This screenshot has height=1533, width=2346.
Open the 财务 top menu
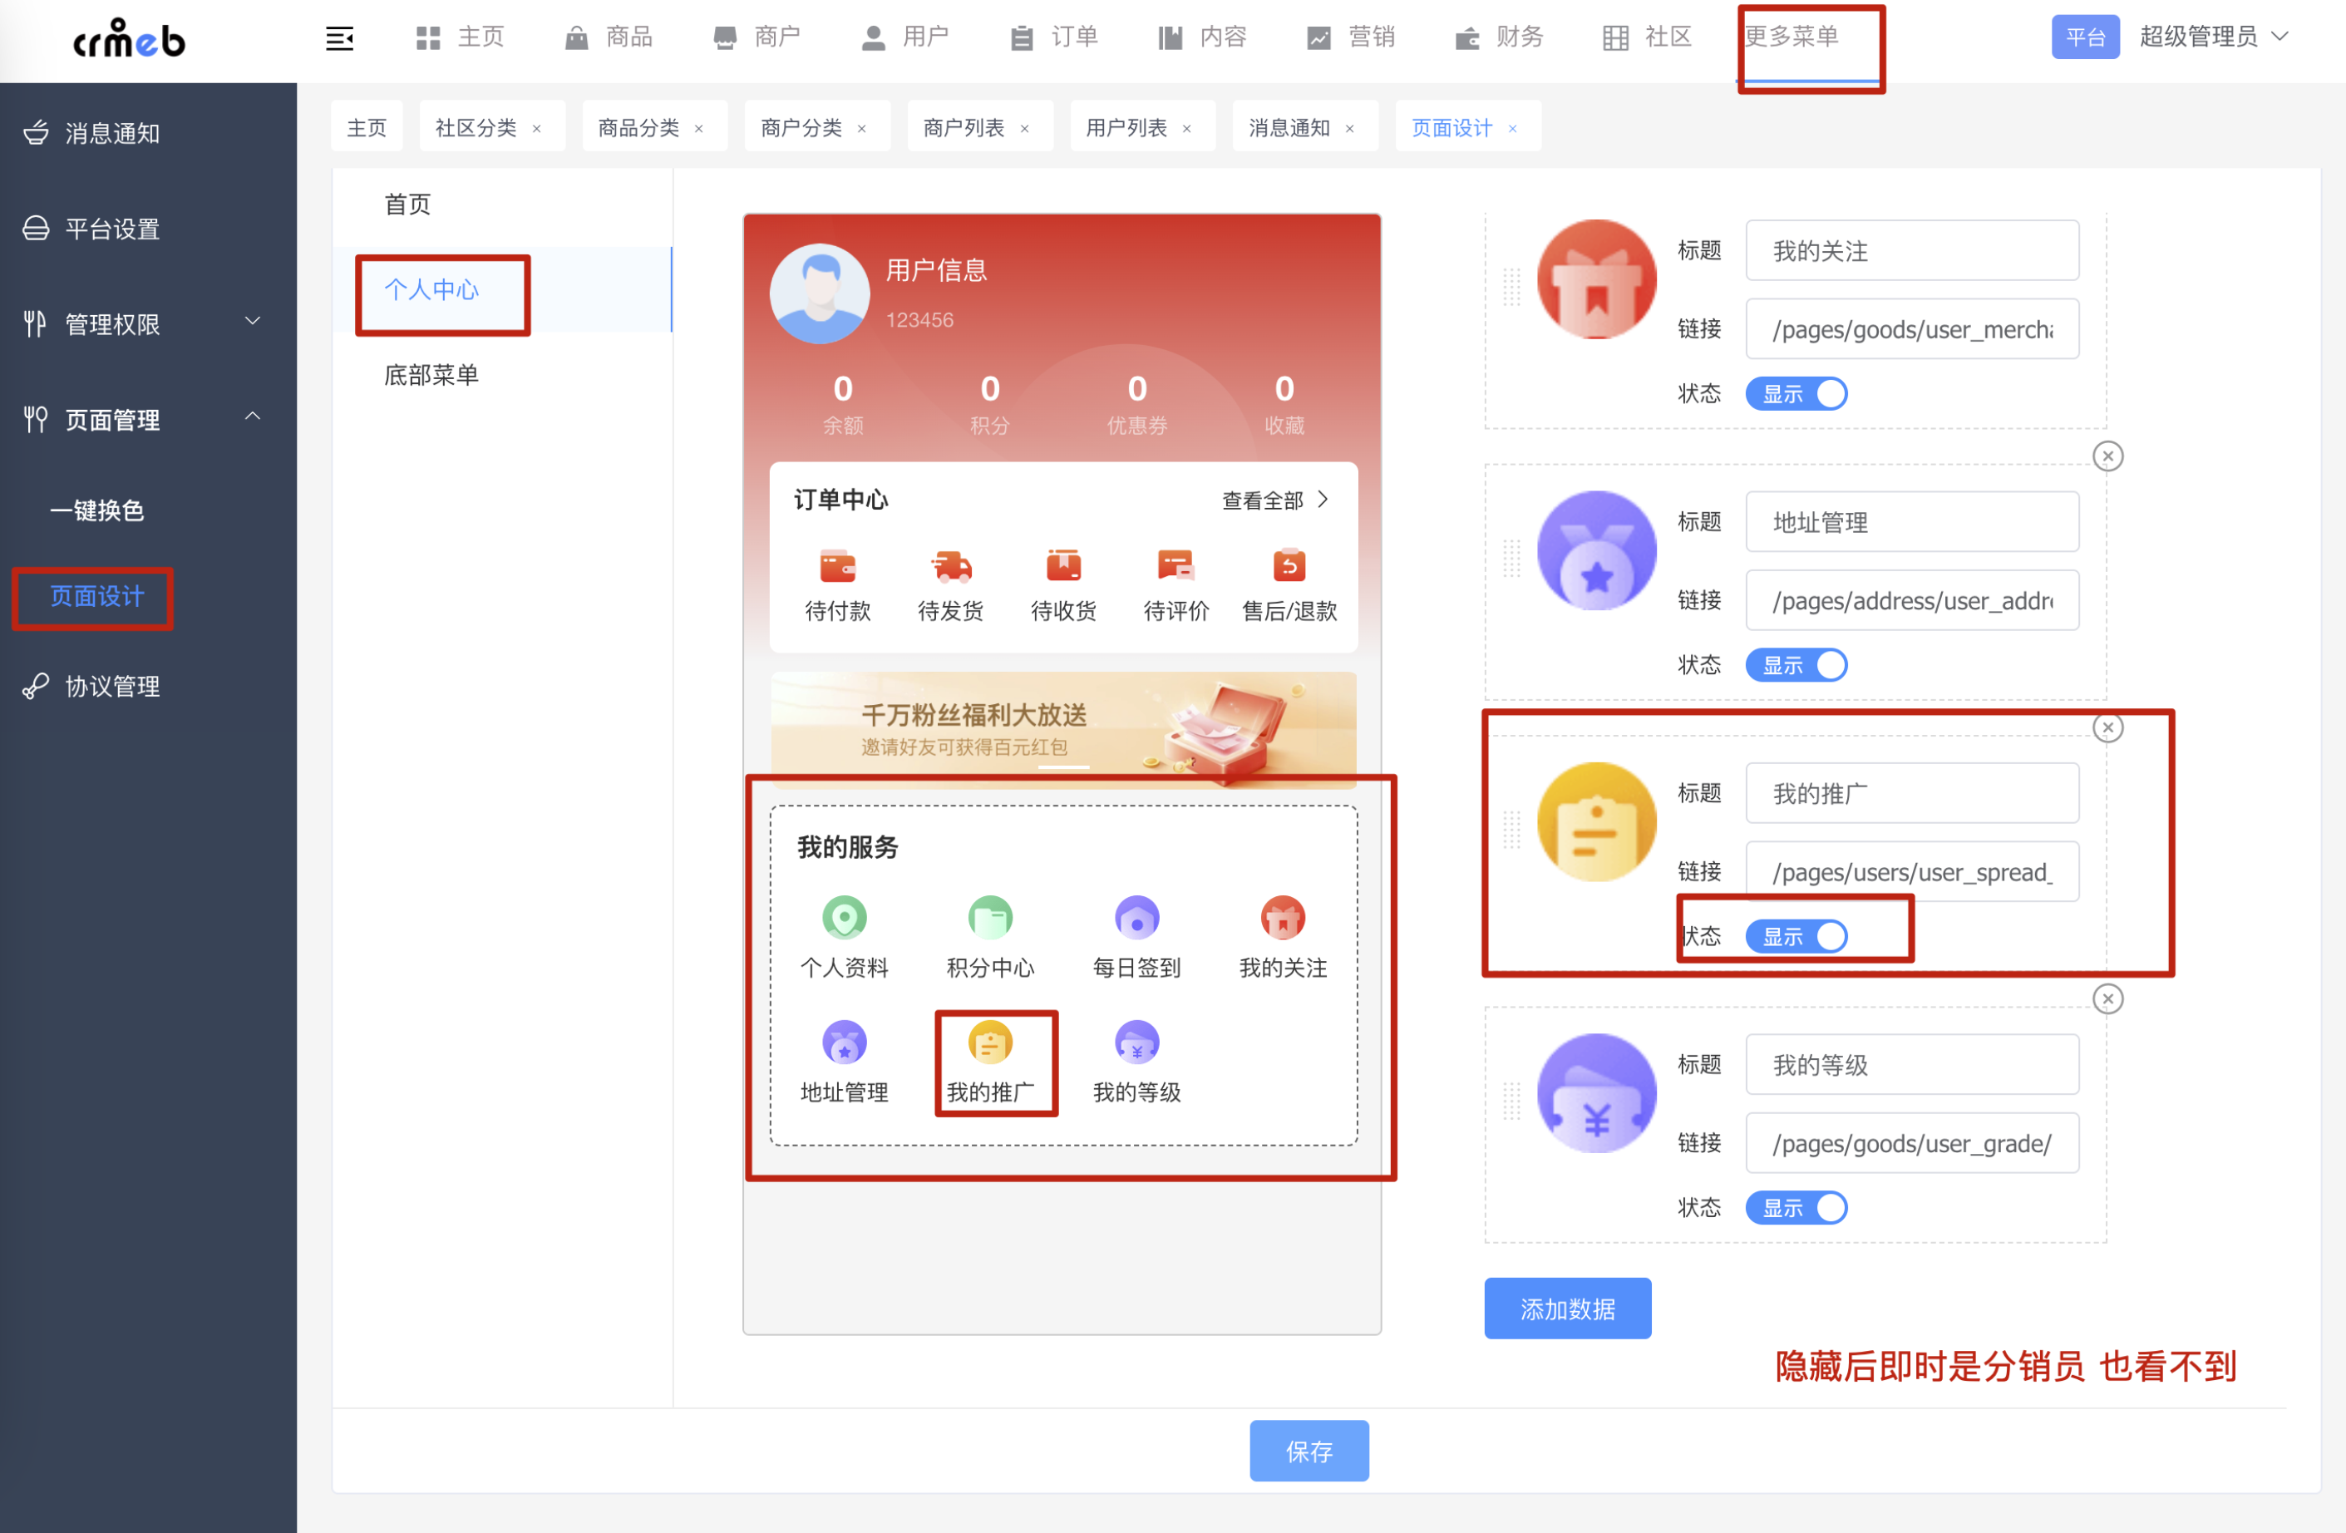coord(1499,37)
